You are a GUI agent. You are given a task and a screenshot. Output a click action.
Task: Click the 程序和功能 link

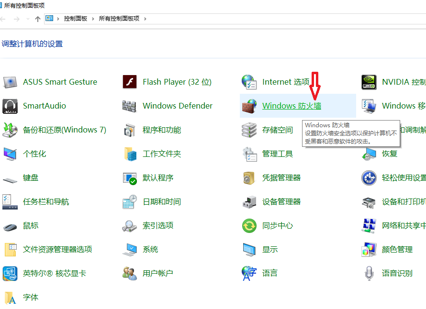pos(162,130)
